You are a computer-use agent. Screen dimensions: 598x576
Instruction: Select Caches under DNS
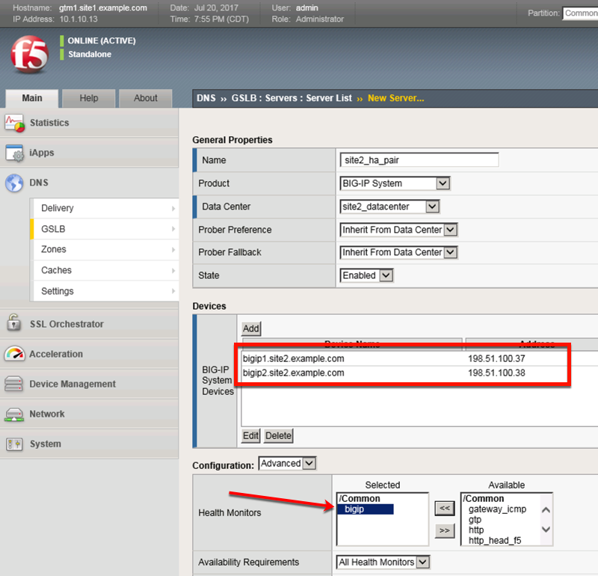pos(105,270)
